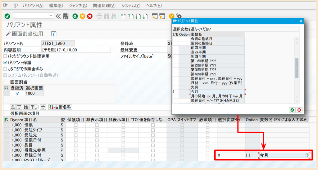This screenshot has width=318, height=170.
Task: Click the Save floppy disk icon
Action: click(x=66, y=16)
